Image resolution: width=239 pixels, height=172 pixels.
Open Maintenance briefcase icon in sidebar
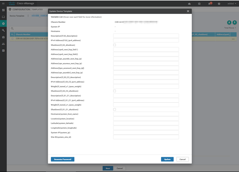[x=3, y=37]
